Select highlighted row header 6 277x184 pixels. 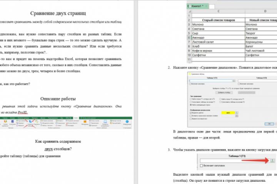(x=189, y=38)
